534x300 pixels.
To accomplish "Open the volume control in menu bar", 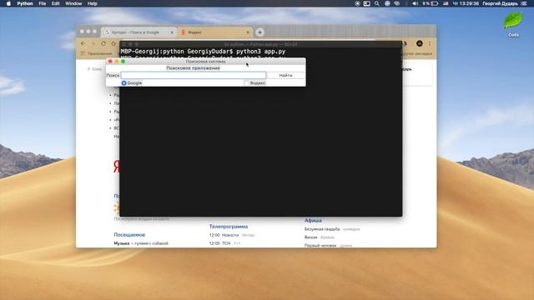I will [x=416, y=3].
